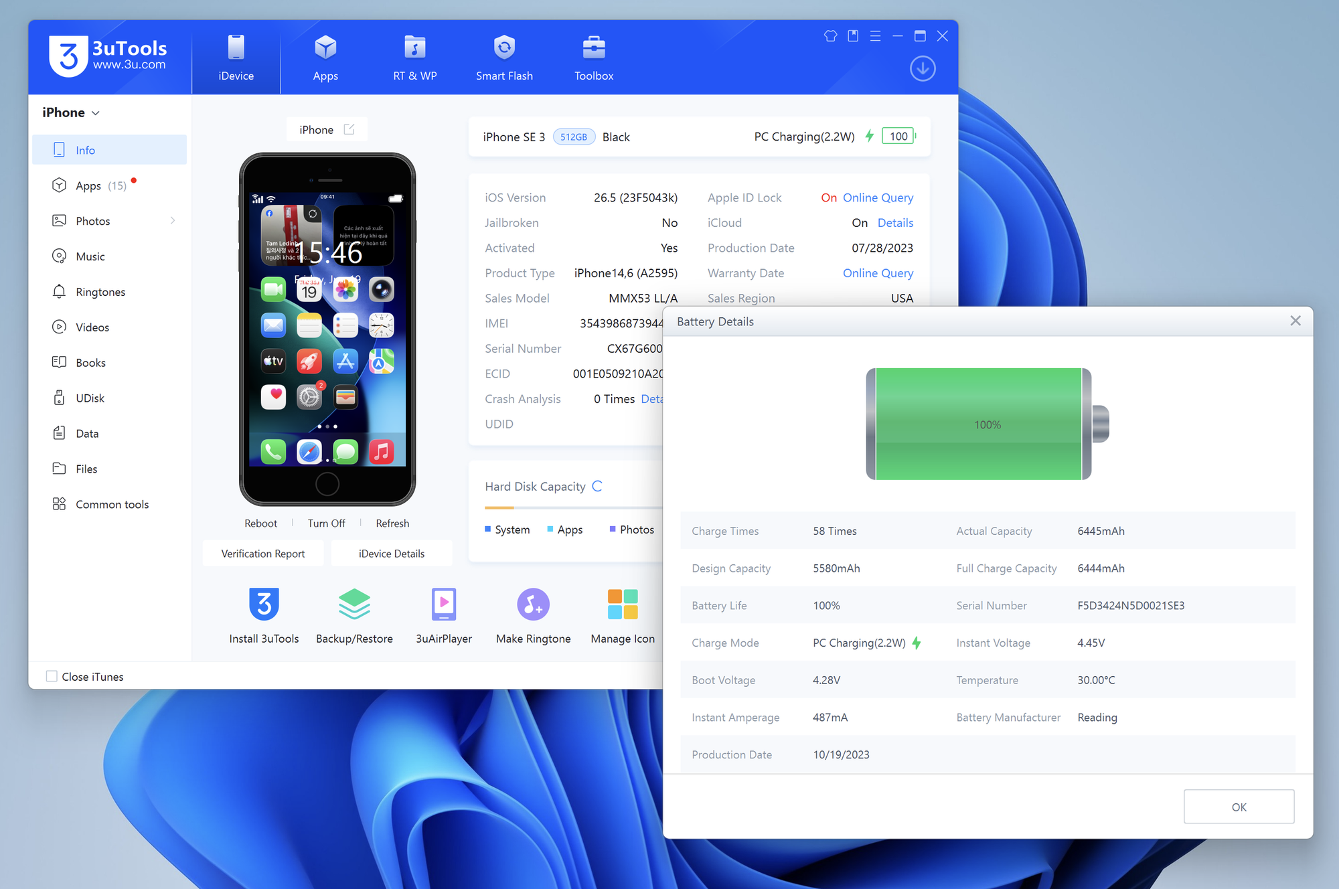
Task: Click Reboot under the phone
Action: (x=260, y=523)
